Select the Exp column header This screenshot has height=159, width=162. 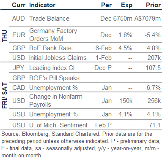126,5
